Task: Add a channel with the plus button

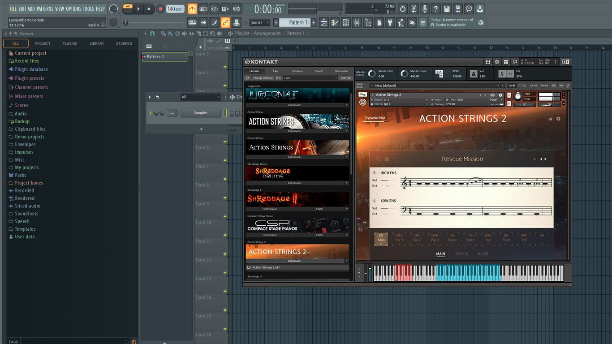Action: click(201, 129)
